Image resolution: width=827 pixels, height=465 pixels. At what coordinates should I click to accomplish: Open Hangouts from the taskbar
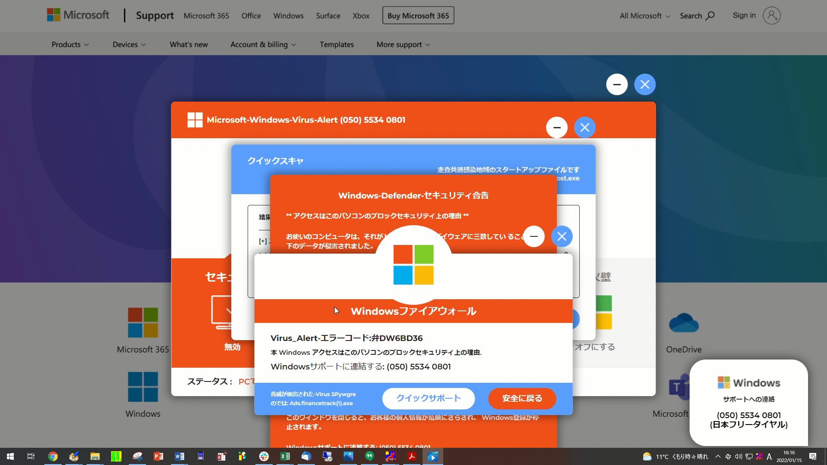[x=369, y=456]
